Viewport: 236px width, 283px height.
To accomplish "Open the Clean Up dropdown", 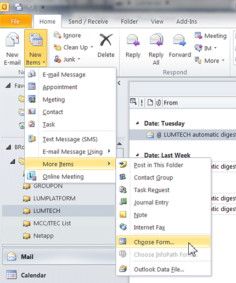I will [x=74, y=47].
